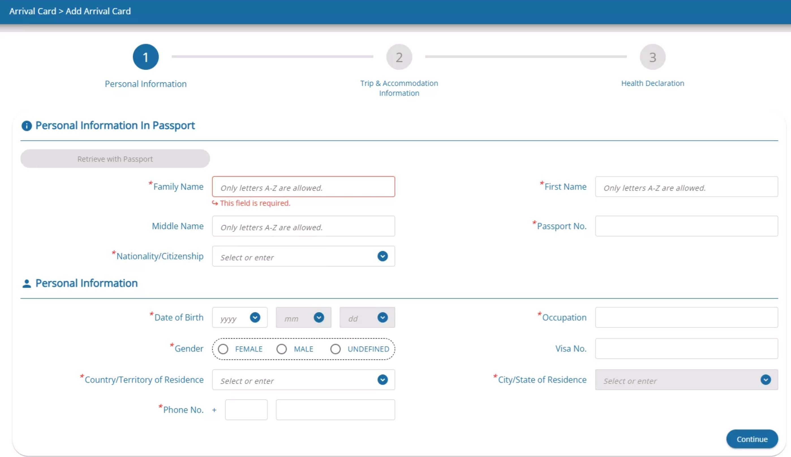
Task: Click step 2 Trip & Accommodation circle
Action: pyautogui.click(x=399, y=57)
